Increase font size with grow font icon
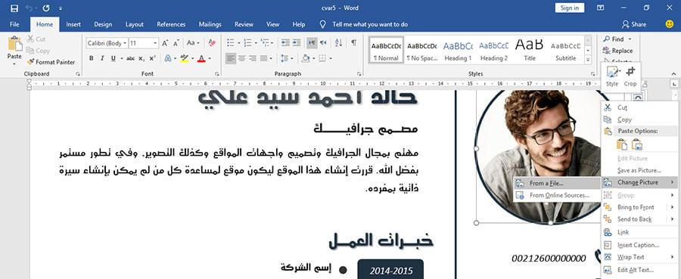The height and width of the screenshot is (279, 681). point(165,43)
